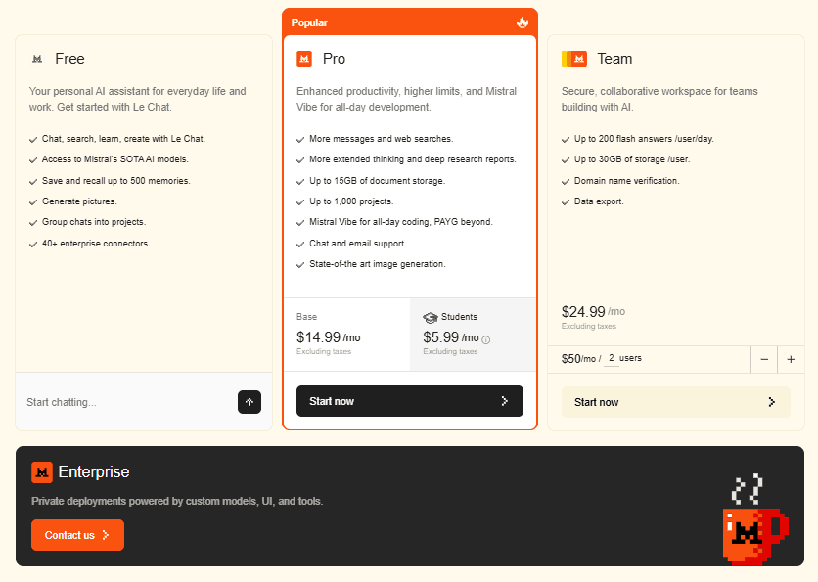This screenshot has height=582, width=818.
Task: Click the chevron arrow inside Pro's Start now
Action: point(504,401)
